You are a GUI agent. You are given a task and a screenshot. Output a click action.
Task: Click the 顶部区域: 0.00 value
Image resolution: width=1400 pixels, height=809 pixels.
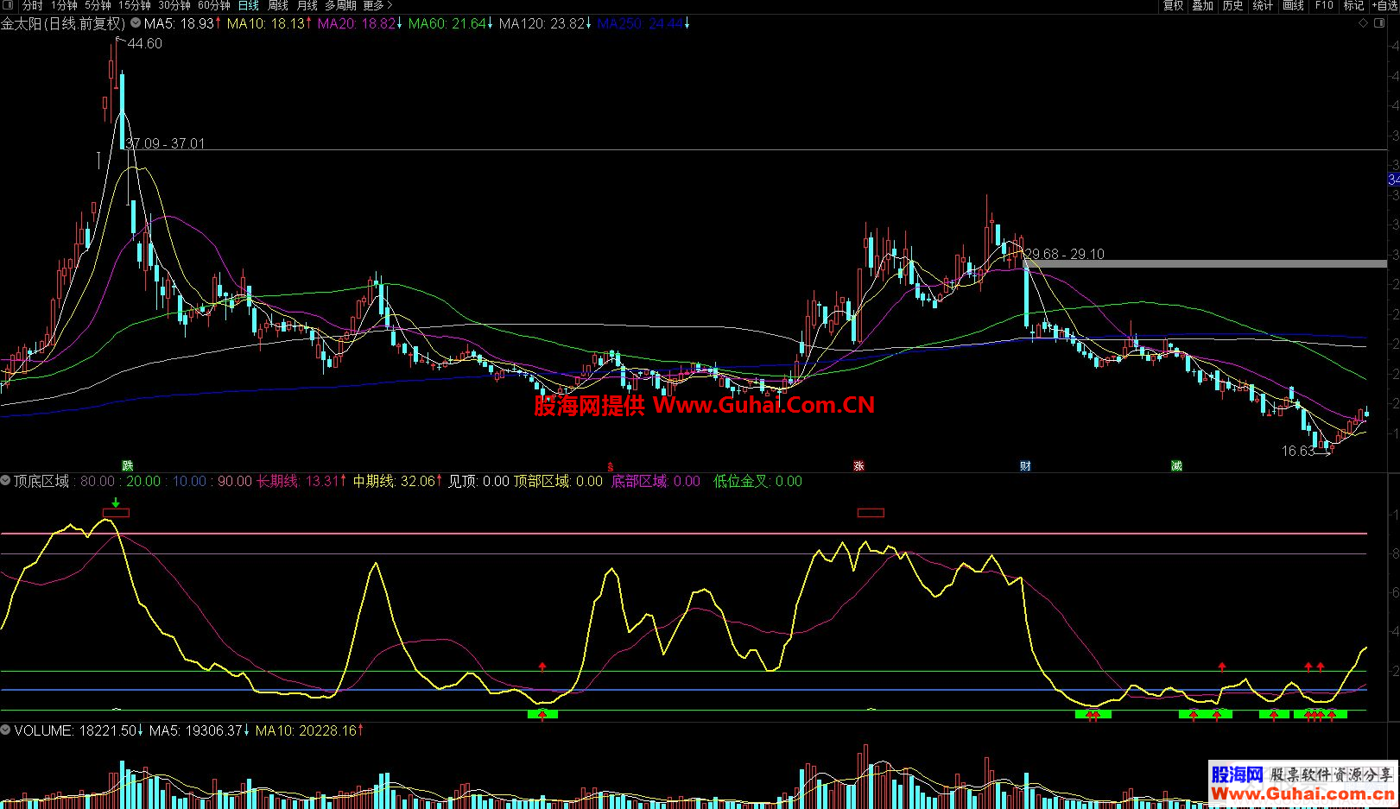pyautogui.click(x=558, y=481)
